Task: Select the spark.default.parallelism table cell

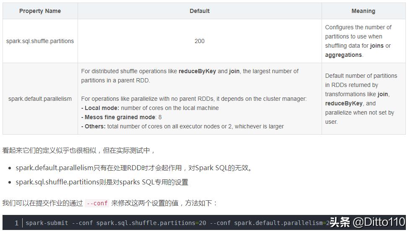Action: (x=40, y=99)
